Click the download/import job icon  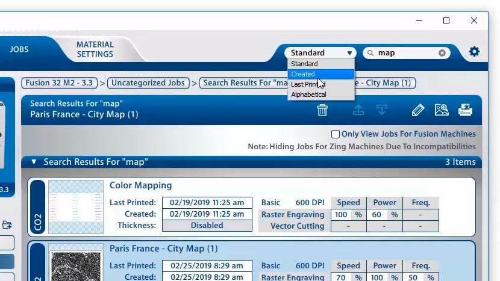[x=381, y=110]
